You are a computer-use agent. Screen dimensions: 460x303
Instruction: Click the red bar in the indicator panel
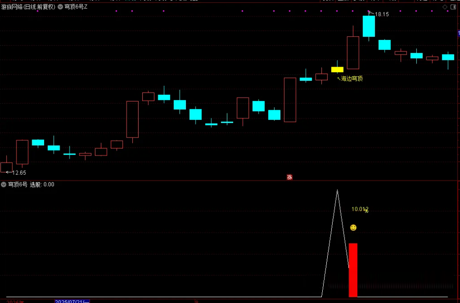[353, 270]
